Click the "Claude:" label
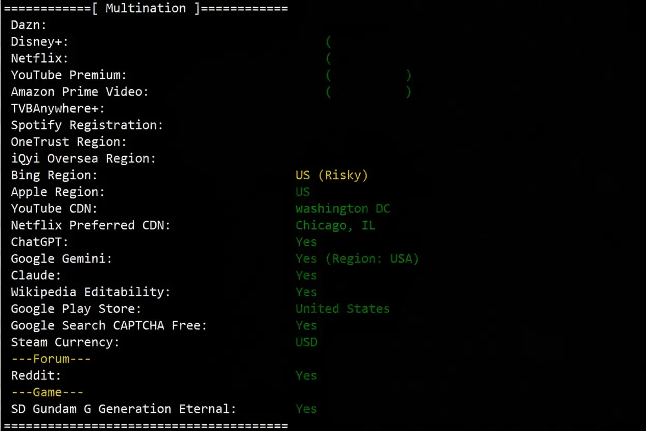Screen dimensions: 646x431 point(36,275)
